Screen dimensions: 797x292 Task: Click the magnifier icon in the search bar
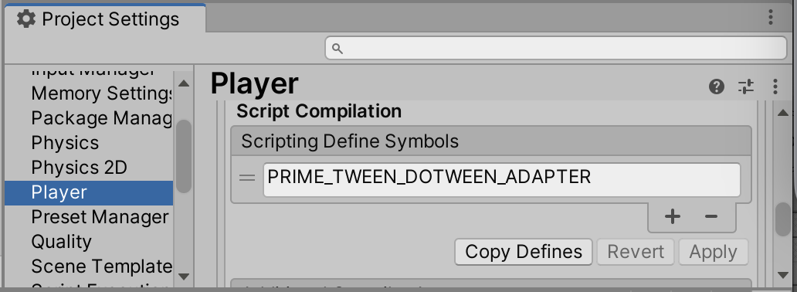pyautogui.click(x=337, y=49)
